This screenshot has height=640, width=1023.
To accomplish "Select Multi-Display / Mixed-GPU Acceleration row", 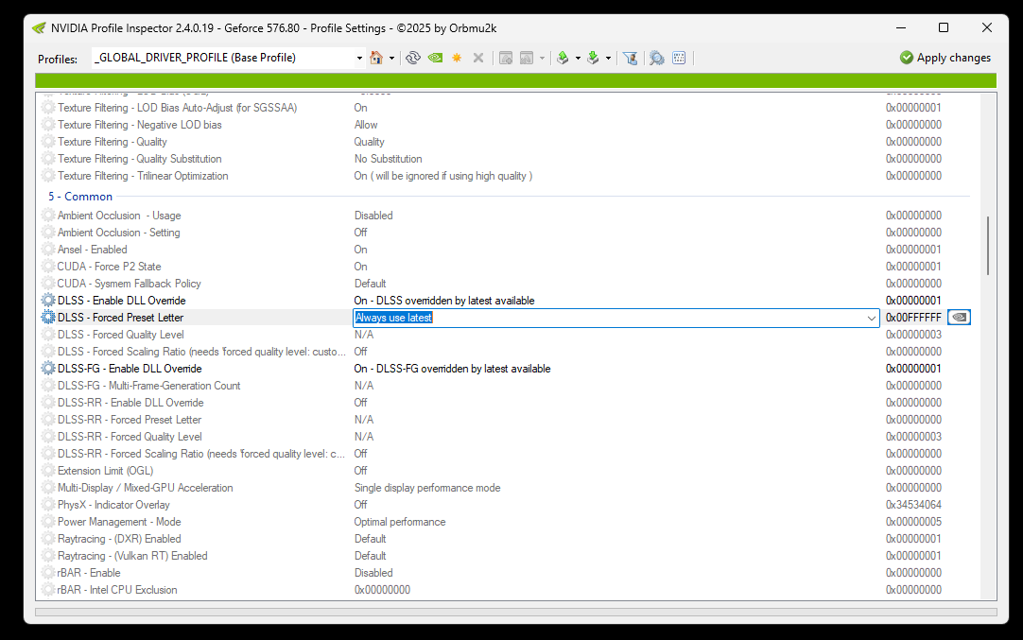I will point(506,488).
